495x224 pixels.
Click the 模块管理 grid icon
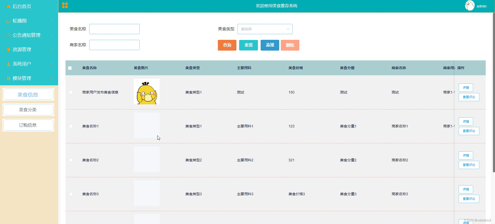coord(8,79)
